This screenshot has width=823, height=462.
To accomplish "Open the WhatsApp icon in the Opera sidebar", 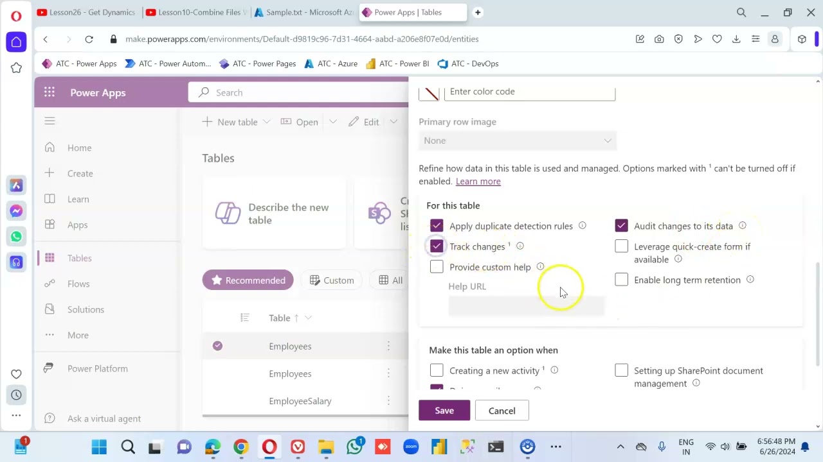I will tap(16, 237).
